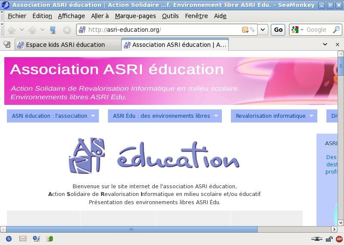344x245 pixels.
Task: Click 'Bienvenue sur le site internet' text line
Action: pos(155,186)
